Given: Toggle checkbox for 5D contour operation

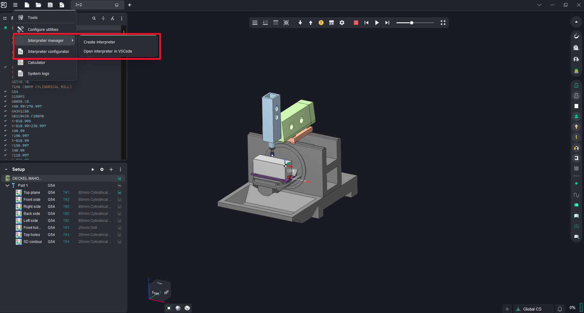Looking at the screenshot, I should click(119, 242).
